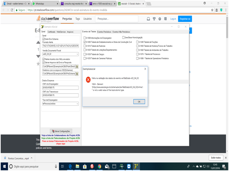
Task: Show hidden system tray icons
Action: [x=194, y=166]
